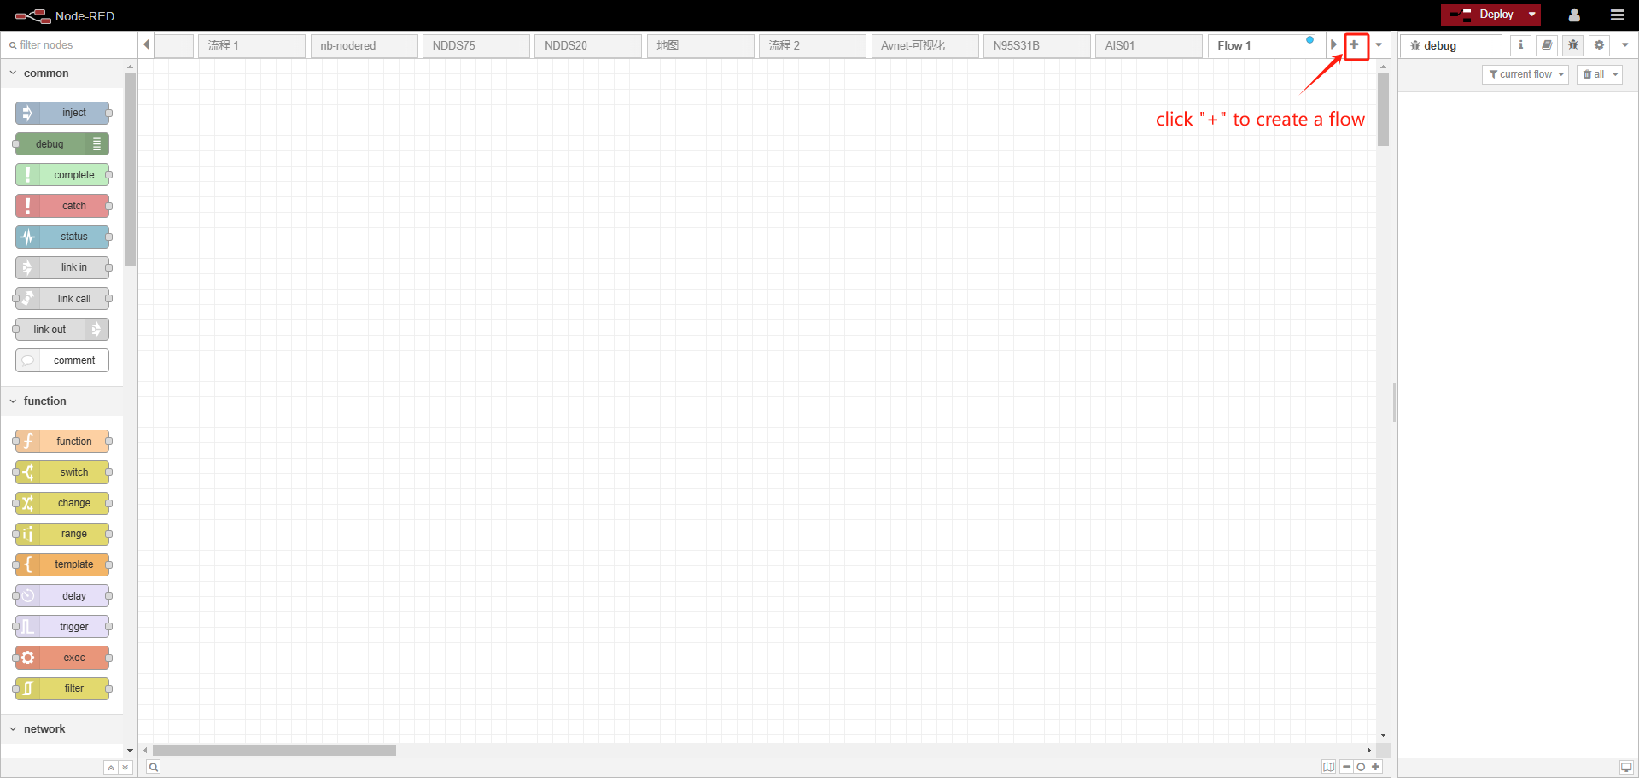The width and height of the screenshot is (1639, 778).
Task: Select the exec node in the palette
Action: click(x=62, y=658)
